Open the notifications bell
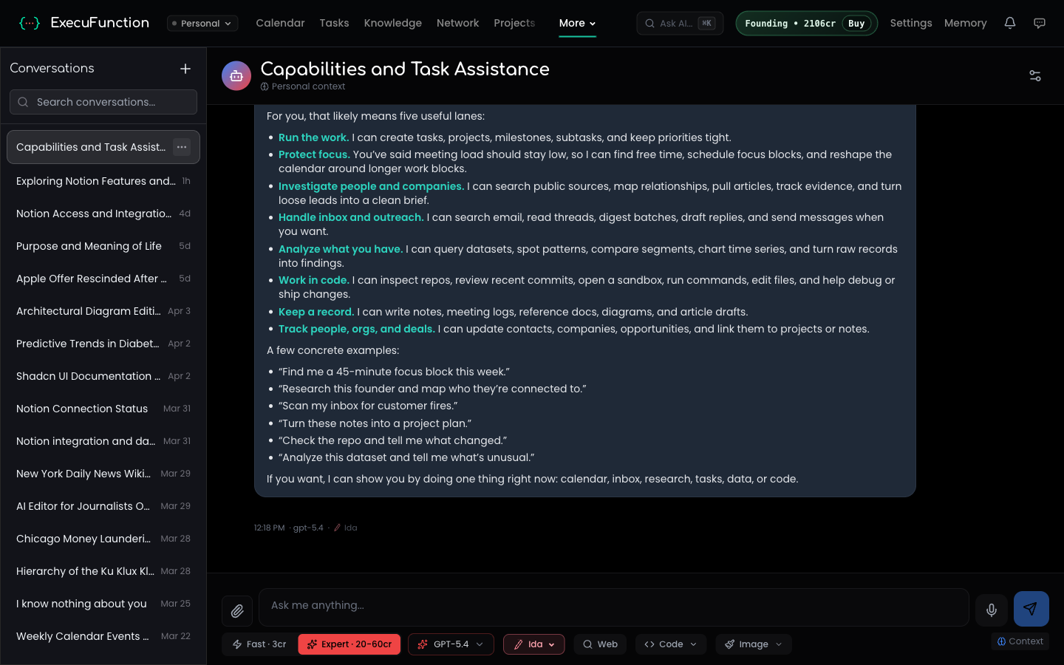 click(x=1010, y=23)
